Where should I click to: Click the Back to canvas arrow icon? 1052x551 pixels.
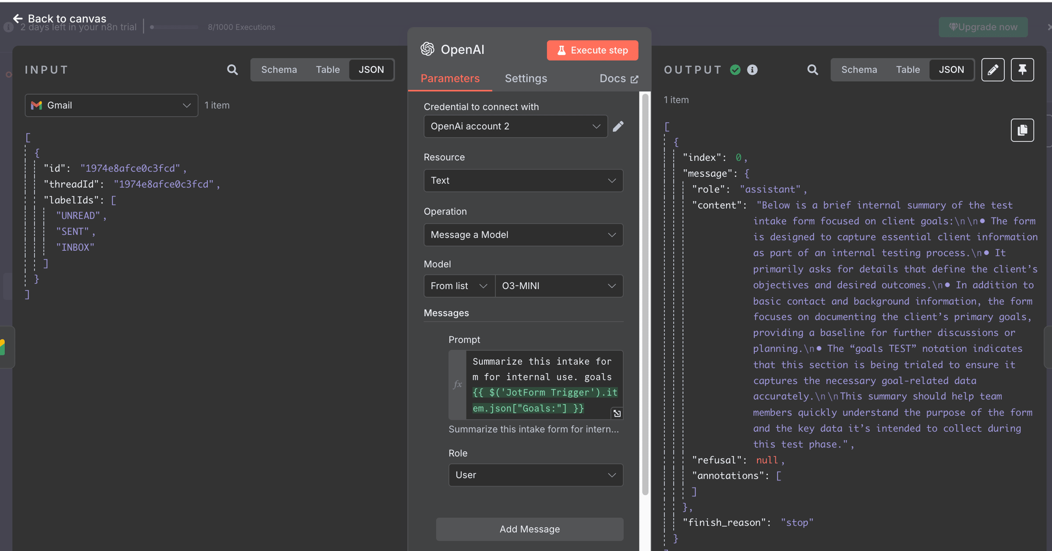[18, 18]
